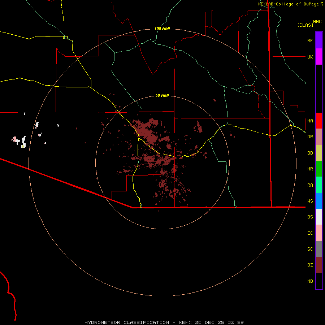The height and width of the screenshot is (325, 325).
Task: Pick the HR green legend swatch
Action: tap(319, 169)
